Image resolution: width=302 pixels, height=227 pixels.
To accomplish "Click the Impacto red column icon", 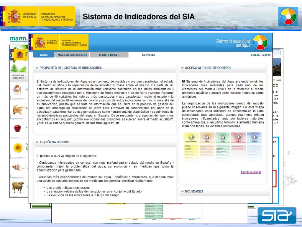I will [x=238, y=137].
